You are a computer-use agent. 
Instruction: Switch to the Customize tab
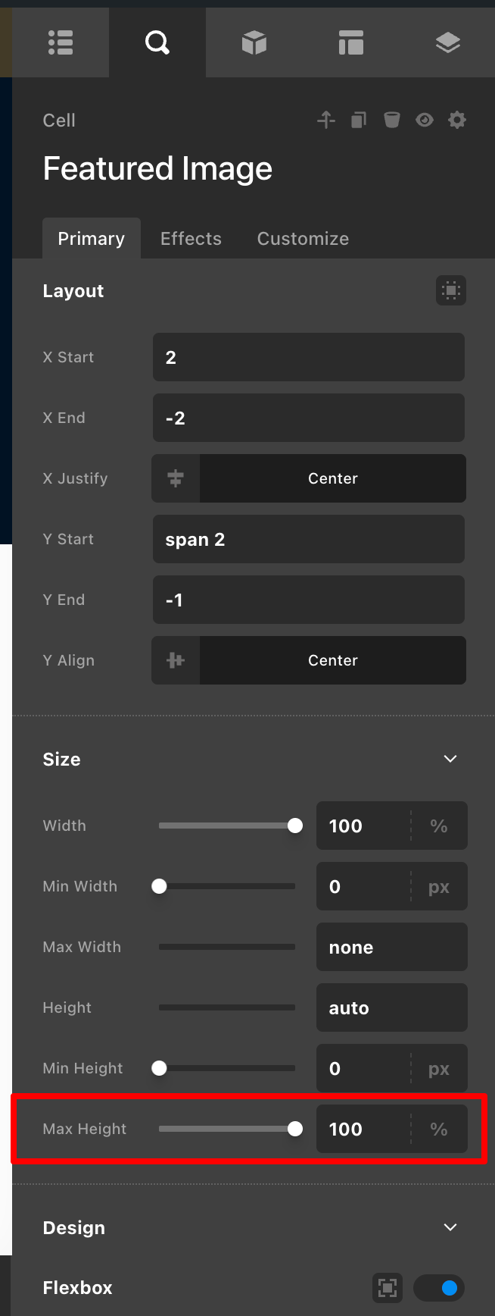click(303, 239)
